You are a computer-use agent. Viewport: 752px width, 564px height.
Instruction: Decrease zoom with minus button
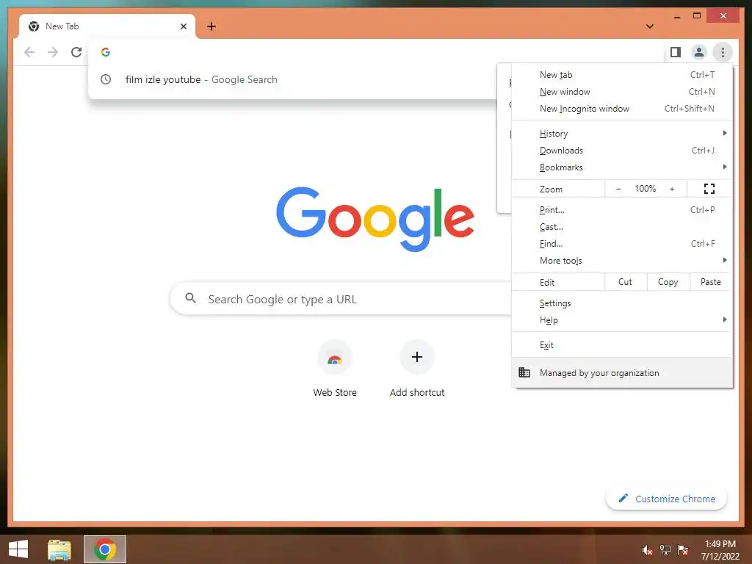pos(618,189)
